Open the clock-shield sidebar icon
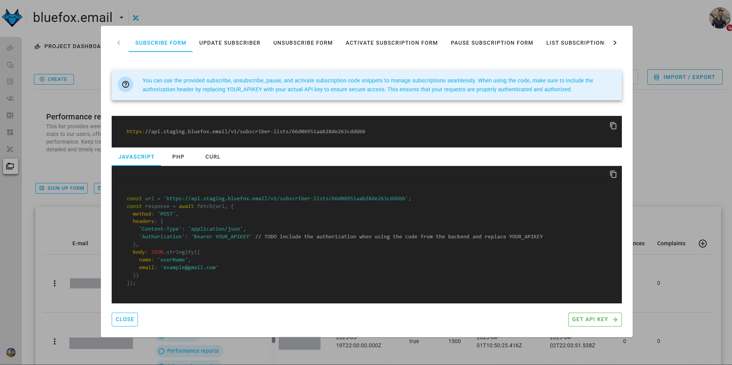 click(x=10, y=65)
